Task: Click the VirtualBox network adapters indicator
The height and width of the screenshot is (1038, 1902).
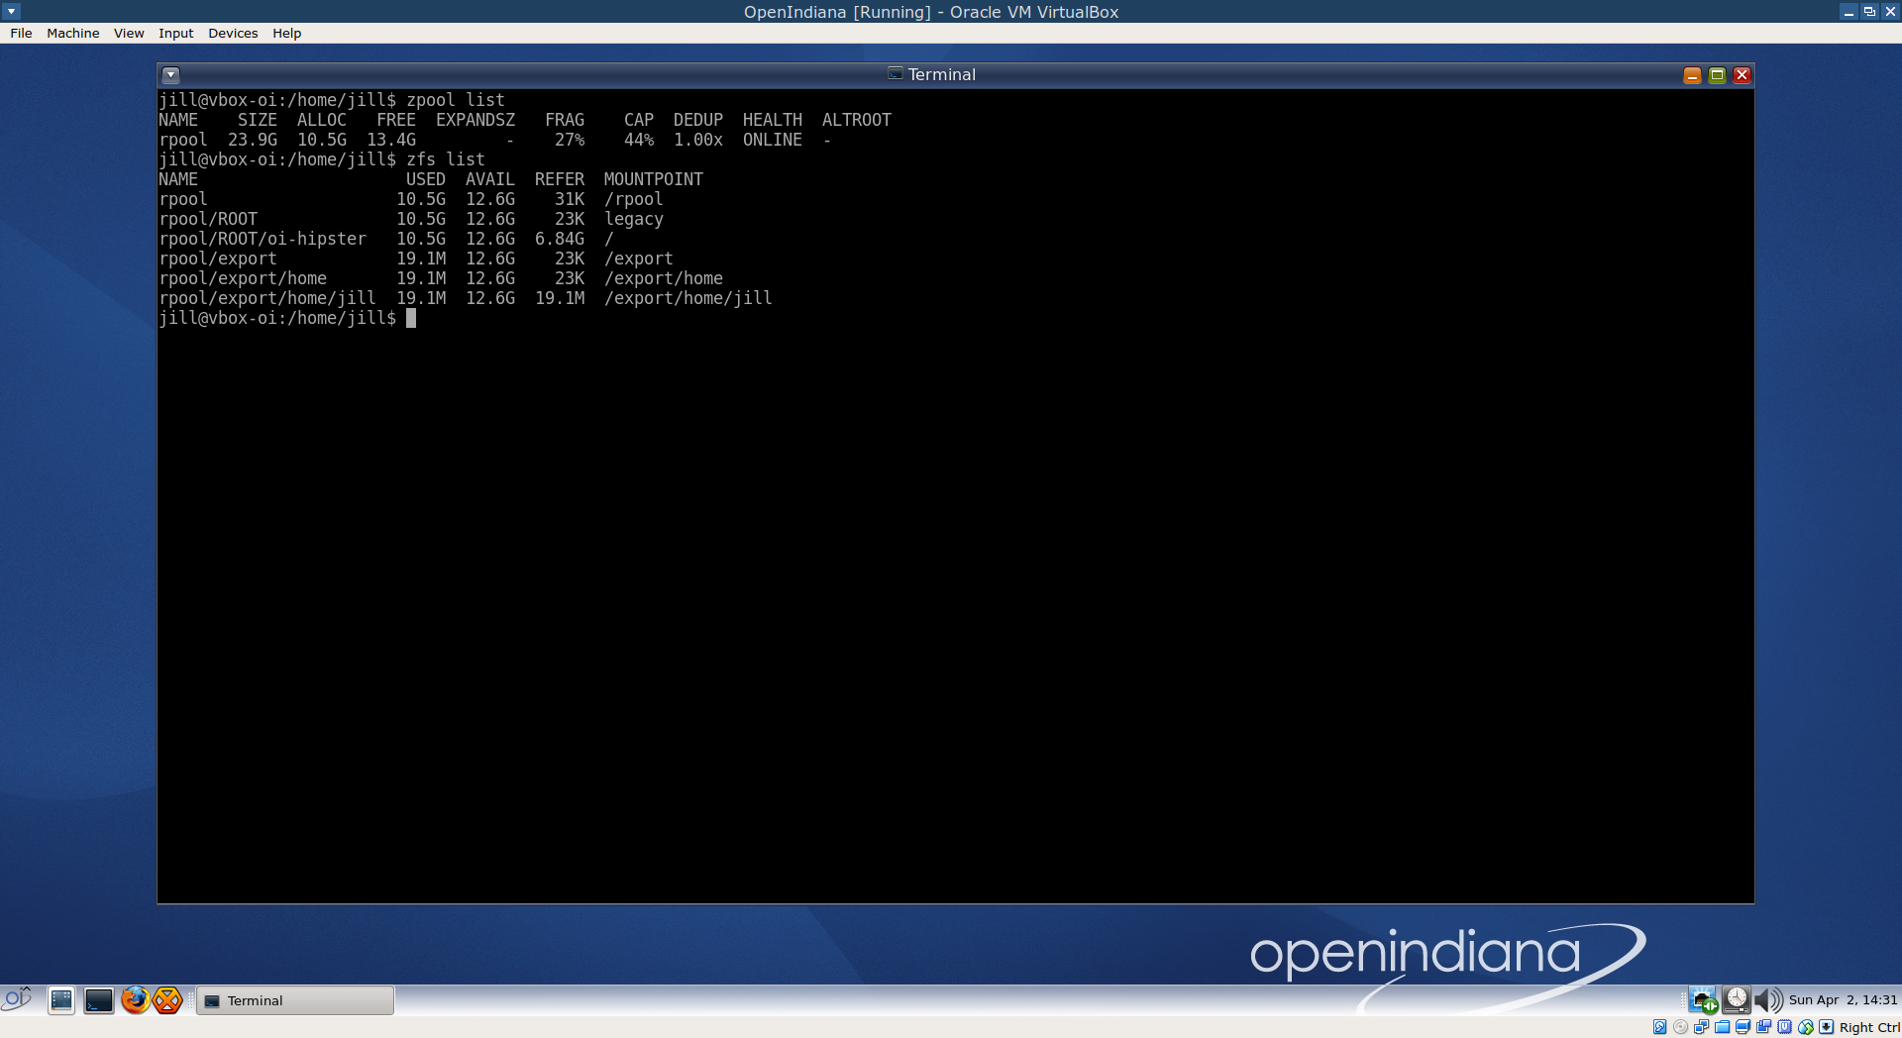Action: click(1702, 1027)
